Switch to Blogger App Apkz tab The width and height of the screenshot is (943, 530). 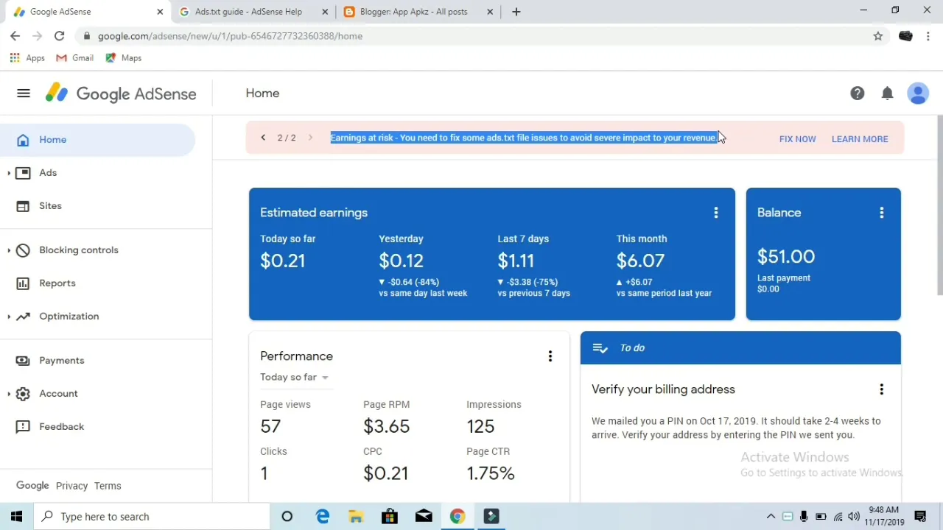point(418,12)
